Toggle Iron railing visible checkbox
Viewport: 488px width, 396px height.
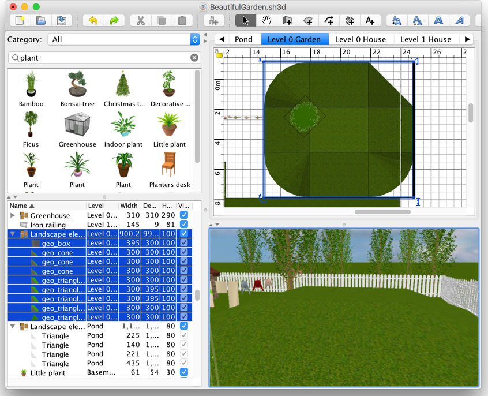[184, 225]
